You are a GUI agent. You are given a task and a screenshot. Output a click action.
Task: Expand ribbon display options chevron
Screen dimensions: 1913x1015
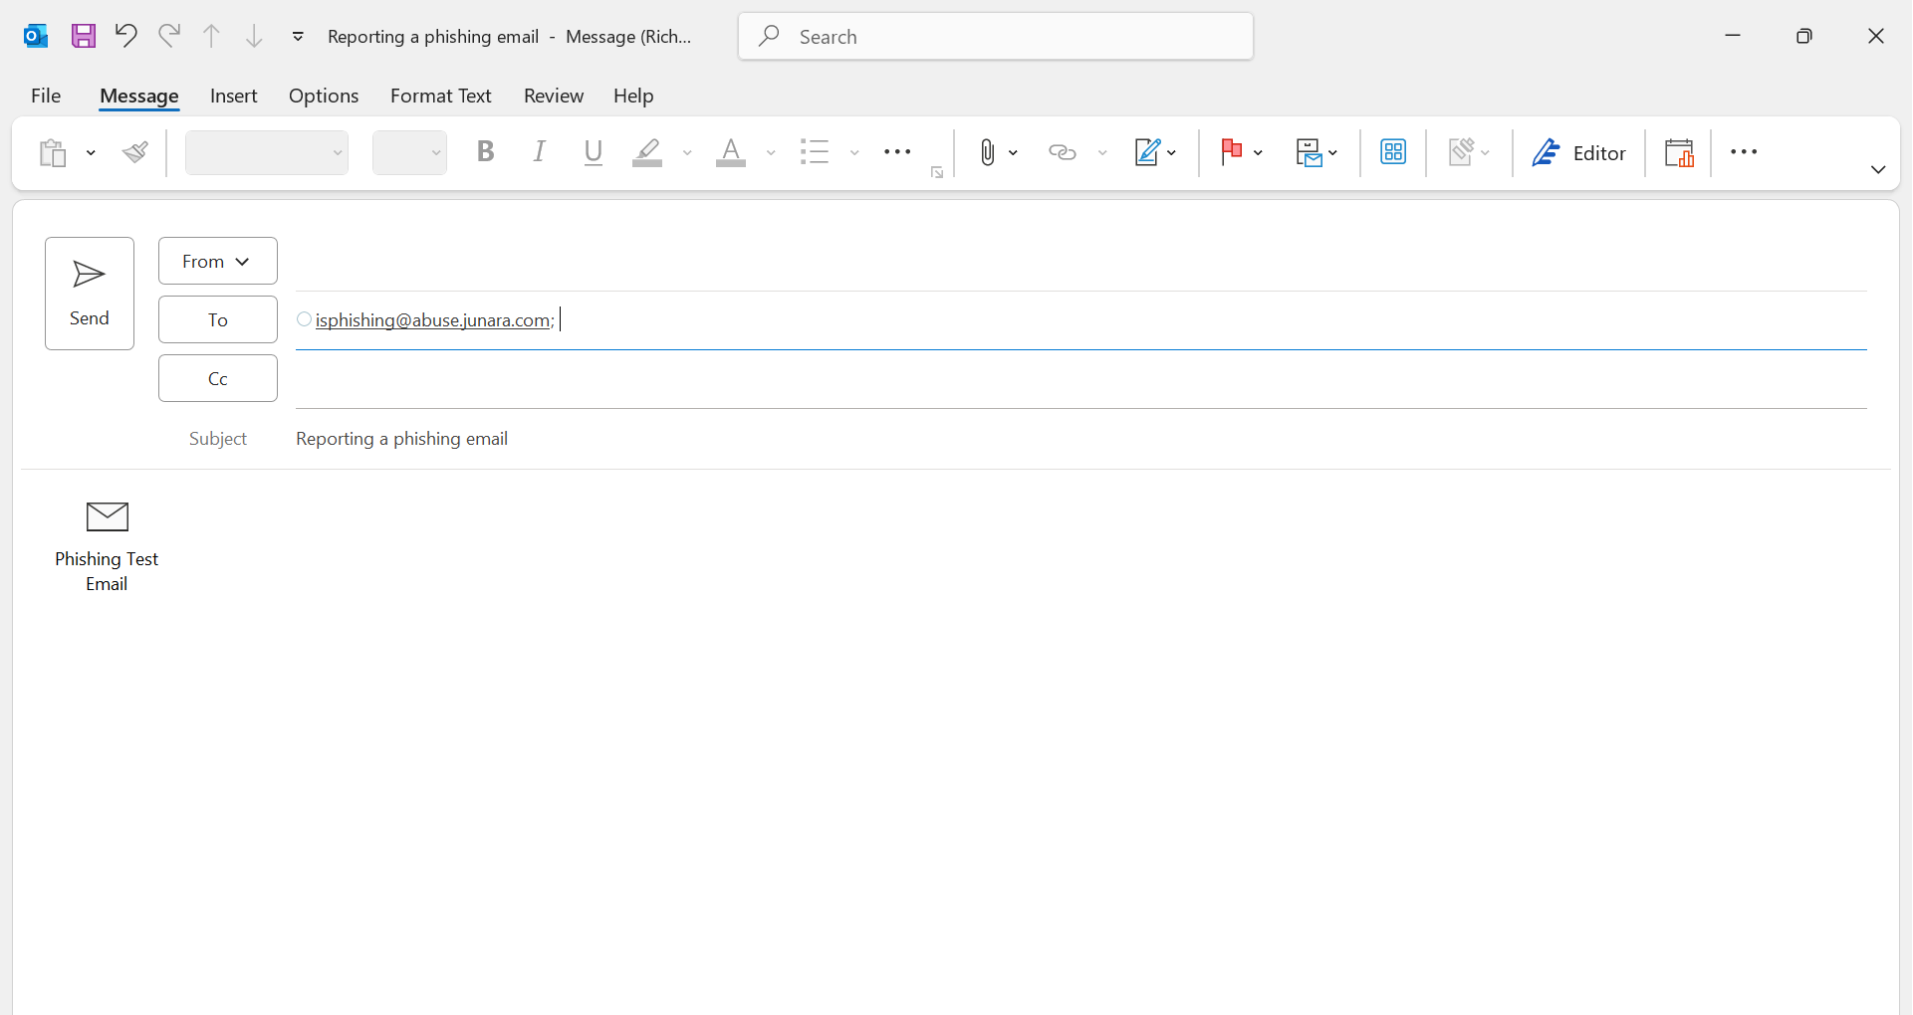(1878, 170)
